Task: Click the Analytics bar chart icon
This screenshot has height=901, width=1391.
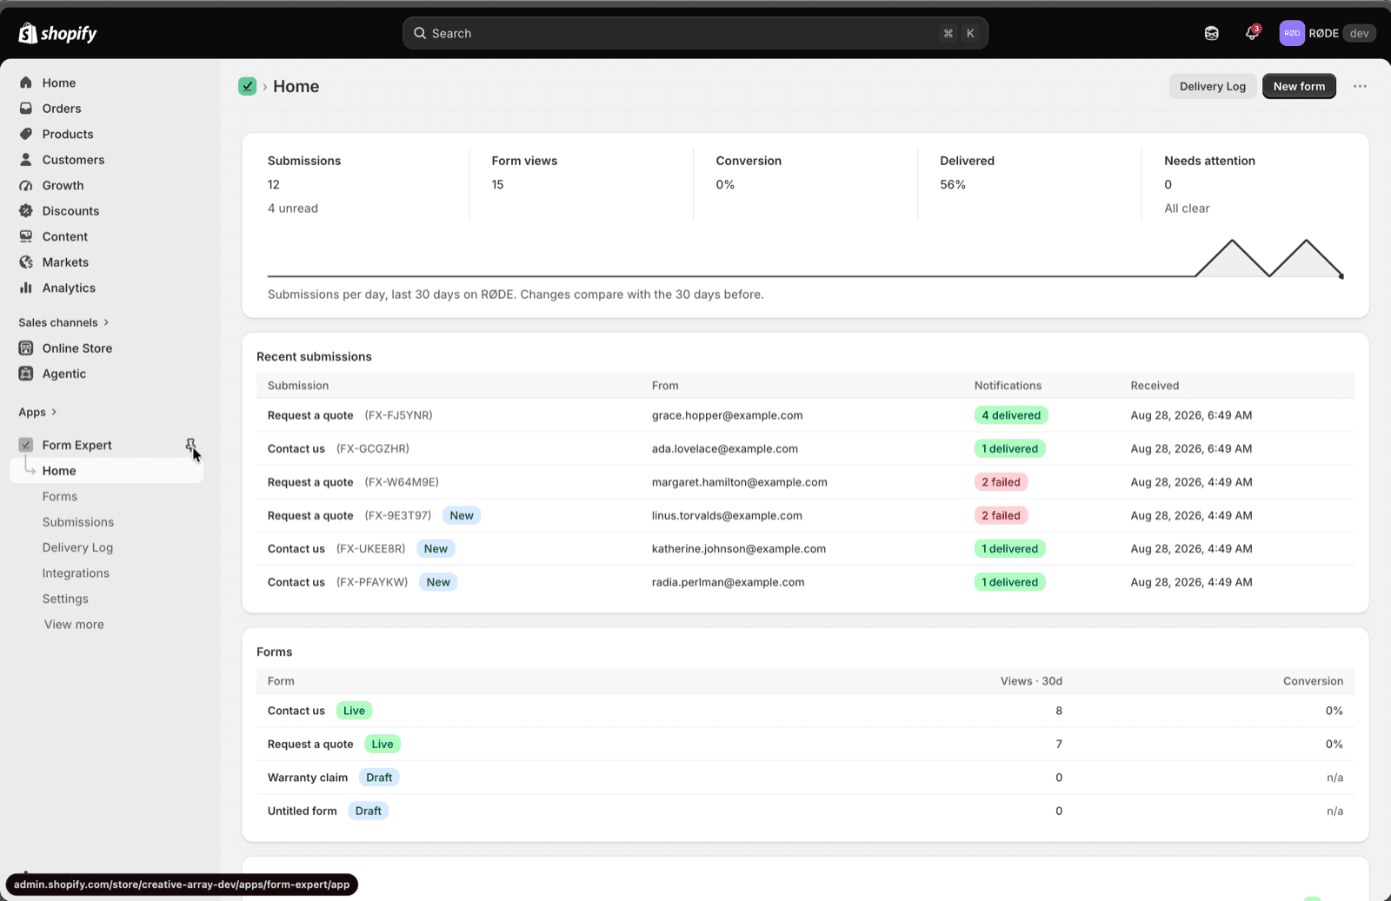Action: pyautogui.click(x=26, y=288)
